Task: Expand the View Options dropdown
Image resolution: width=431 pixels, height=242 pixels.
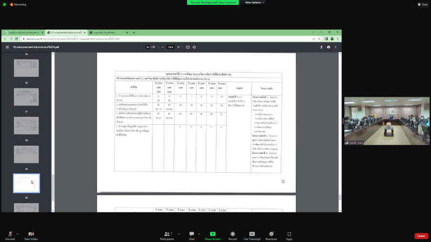Action: pyautogui.click(x=254, y=3)
